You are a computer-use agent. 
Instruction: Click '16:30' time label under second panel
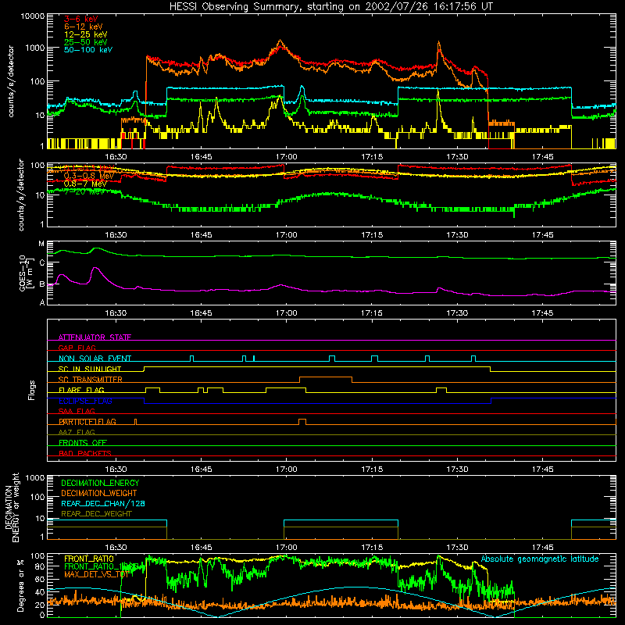[116, 235]
